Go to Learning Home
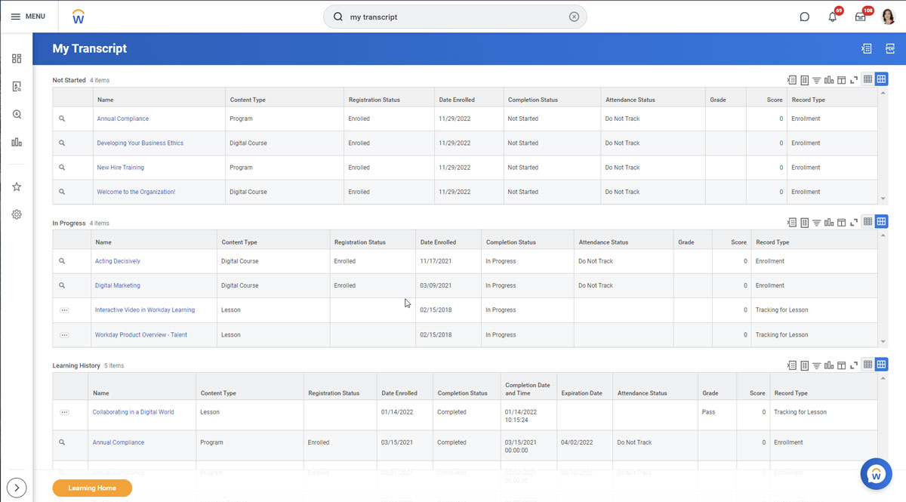This screenshot has width=906, height=502. tap(92, 488)
